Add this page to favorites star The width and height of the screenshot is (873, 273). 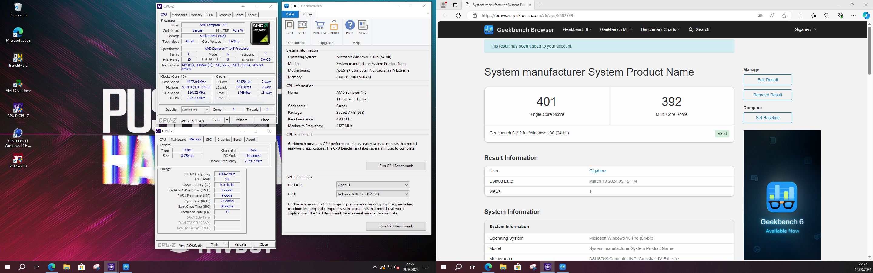tap(784, 15)
